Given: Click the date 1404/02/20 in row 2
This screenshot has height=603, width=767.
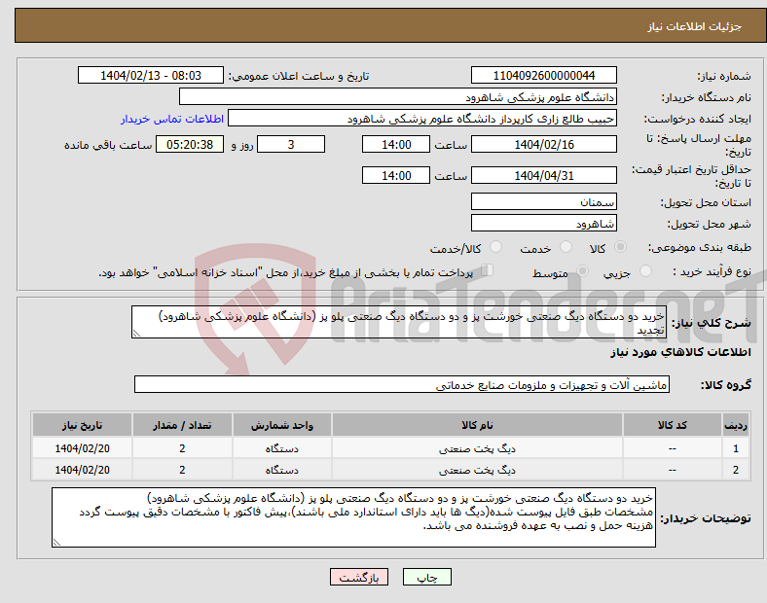Looking at the screenshot, I should pyautogui.click(x=82, y=470).
